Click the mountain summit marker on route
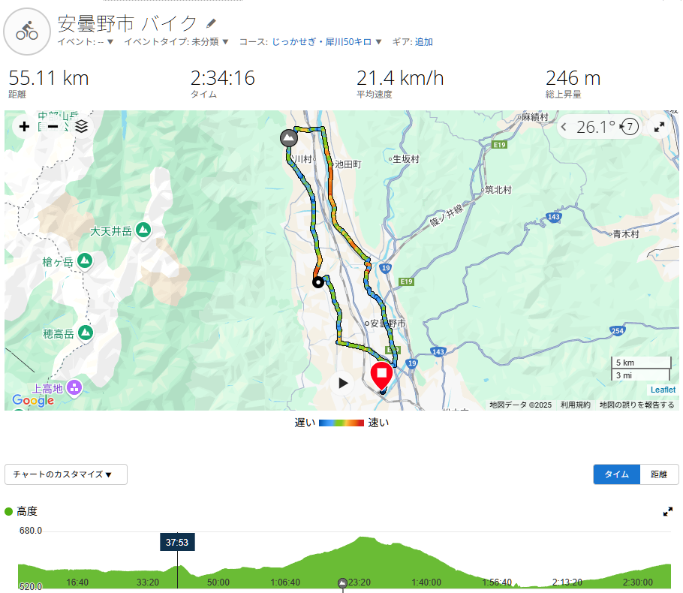683x593 pixels. click(x=289, y=138)
